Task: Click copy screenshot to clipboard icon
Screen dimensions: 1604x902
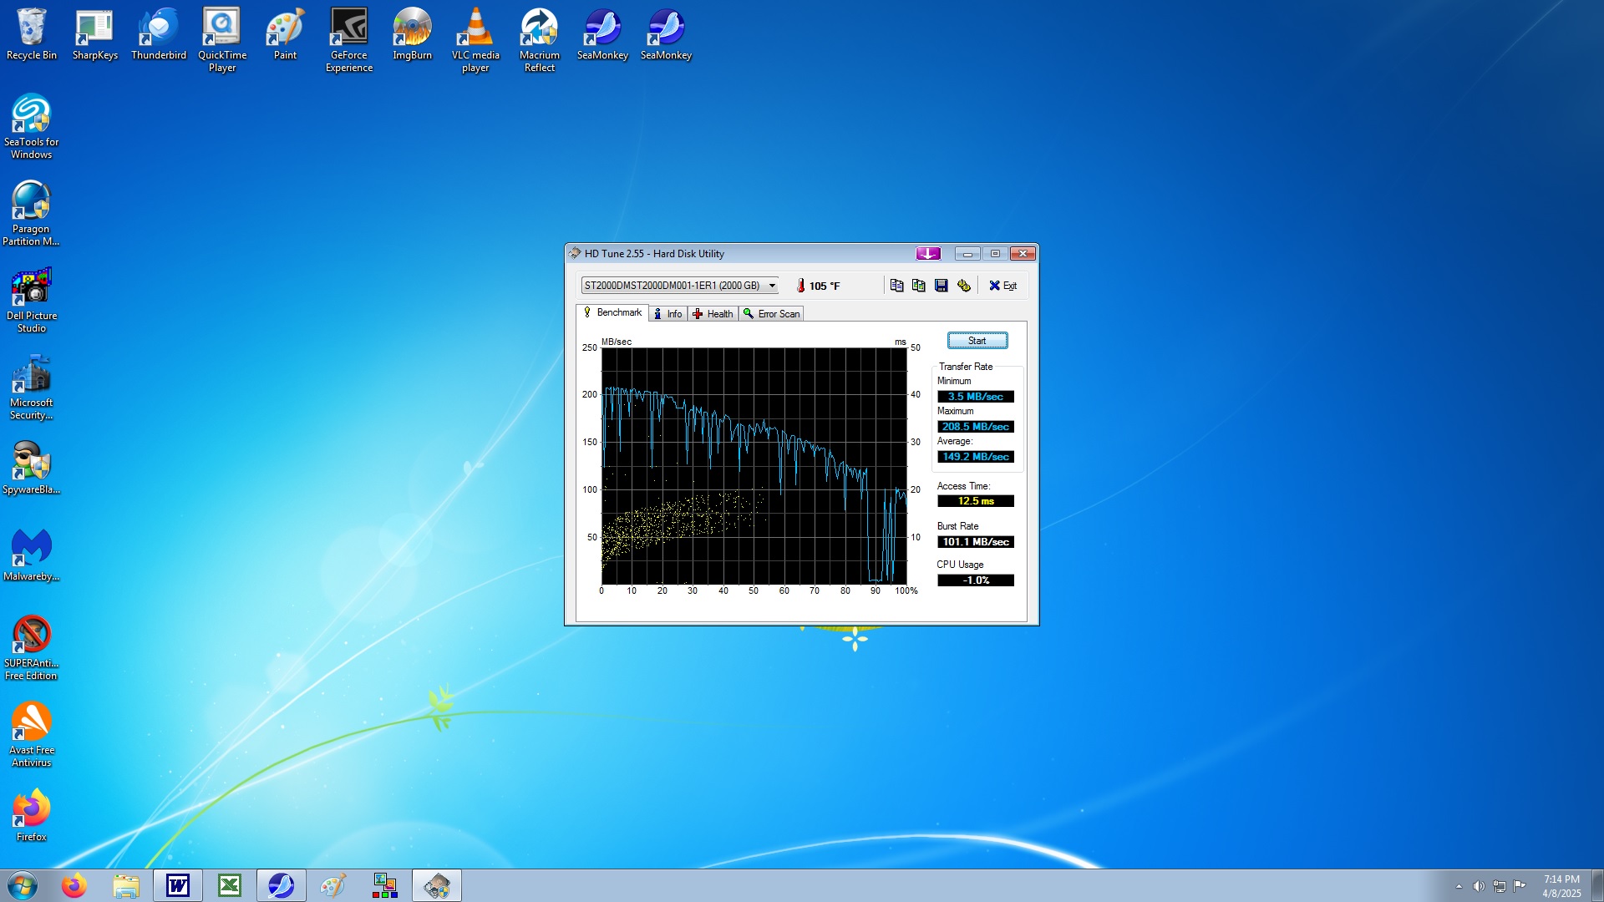Action: (x=919, y=286)
